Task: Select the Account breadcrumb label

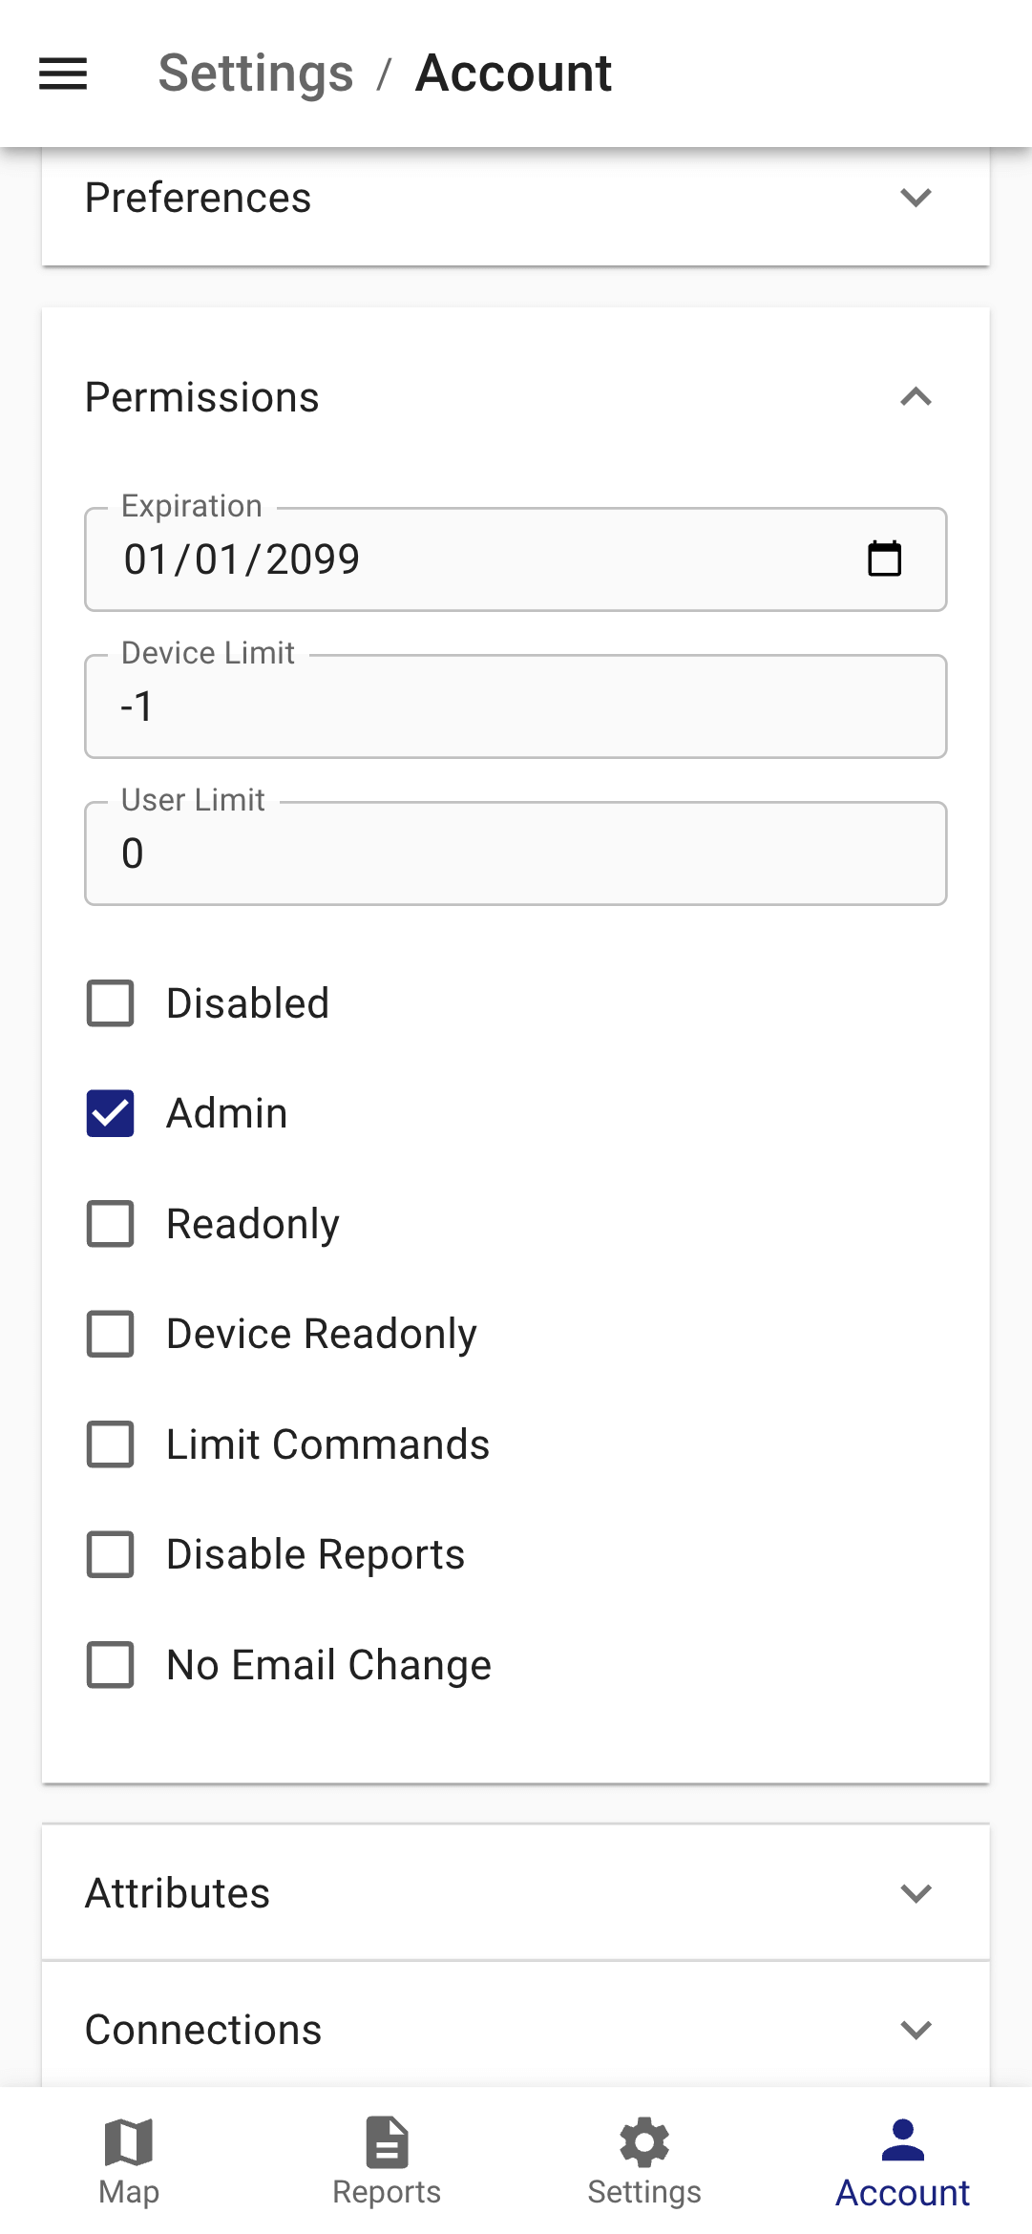Action: click(513, 74)
